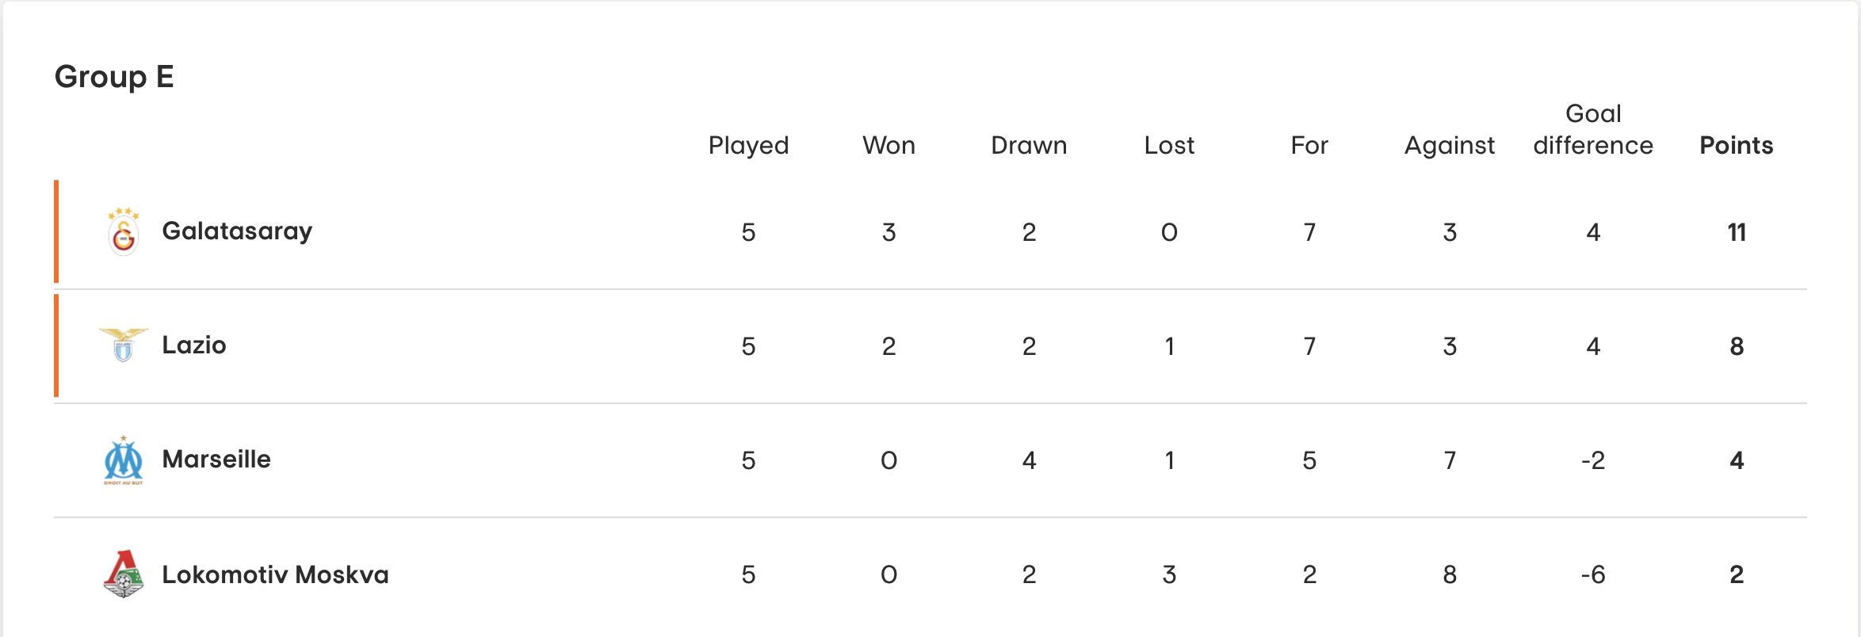Click the Against column header
Screen dimensions: 1861x637
(1450, 146)
